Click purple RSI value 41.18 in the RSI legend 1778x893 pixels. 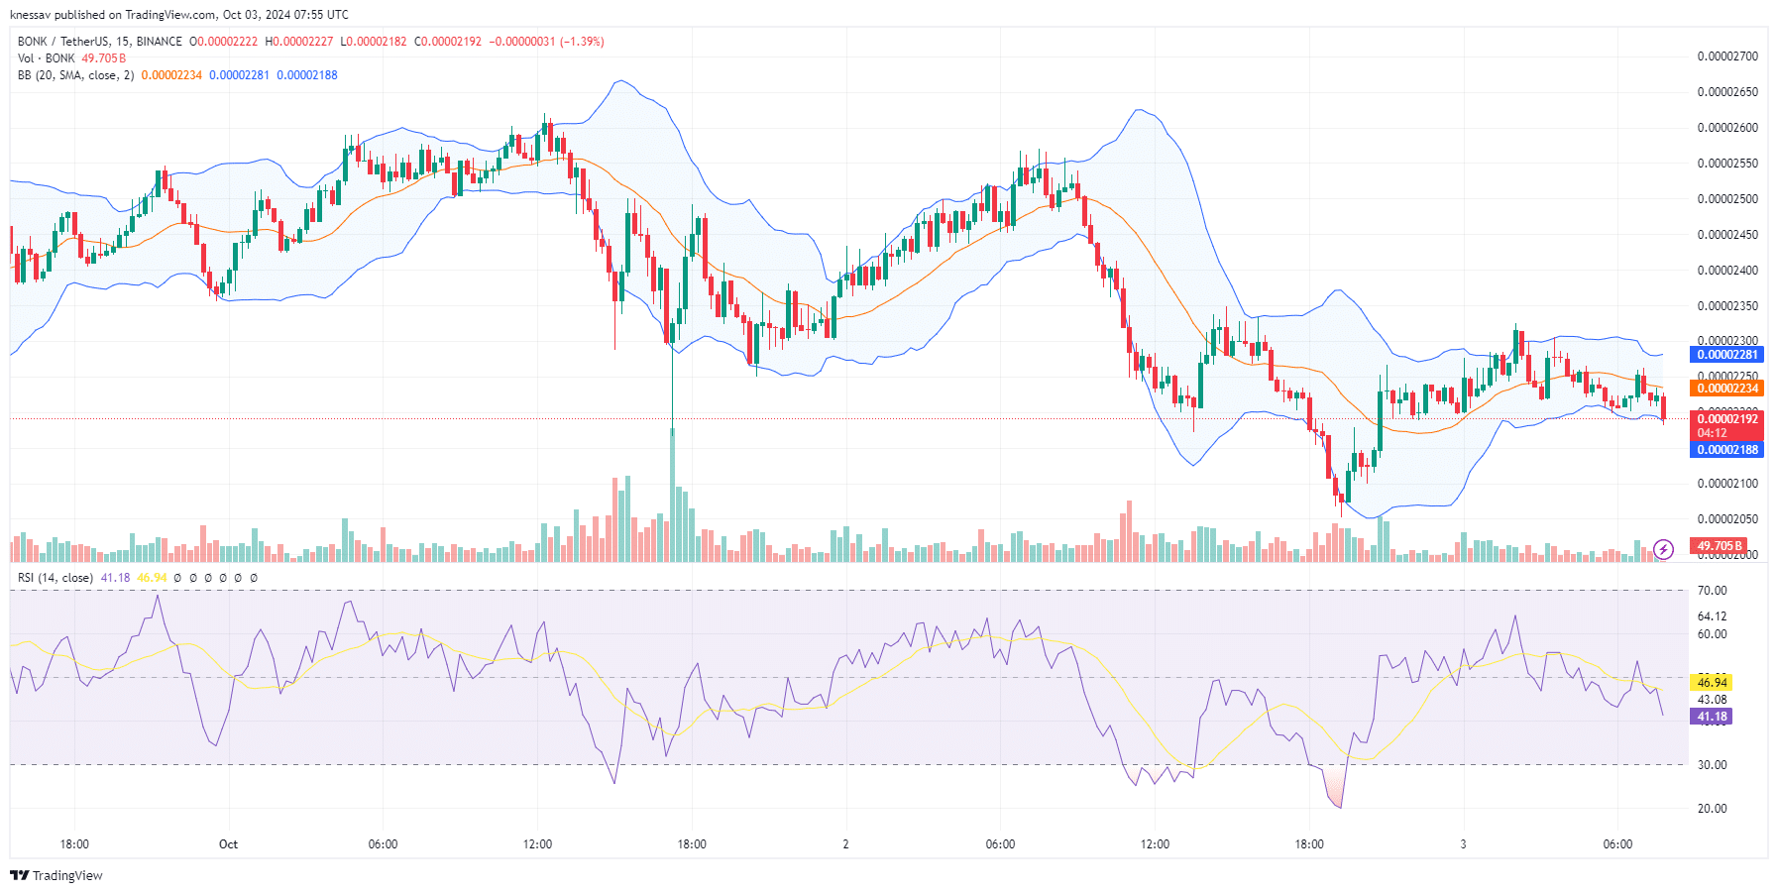click(115, 578)
